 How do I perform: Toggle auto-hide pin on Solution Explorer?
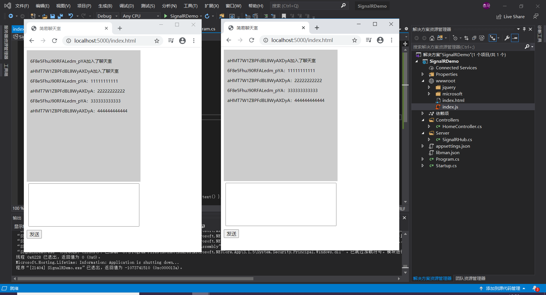click(x=524, y=29)
